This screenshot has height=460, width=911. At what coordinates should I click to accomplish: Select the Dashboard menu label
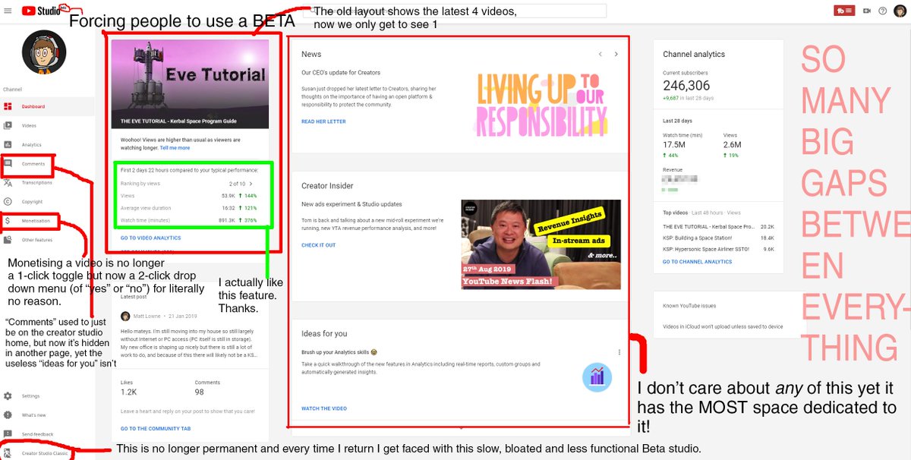coord(33,107)
